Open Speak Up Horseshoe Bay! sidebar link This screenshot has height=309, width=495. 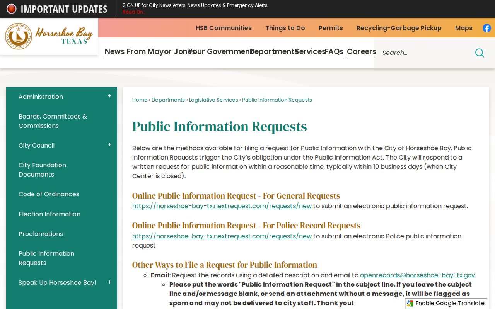click(57, 283)
